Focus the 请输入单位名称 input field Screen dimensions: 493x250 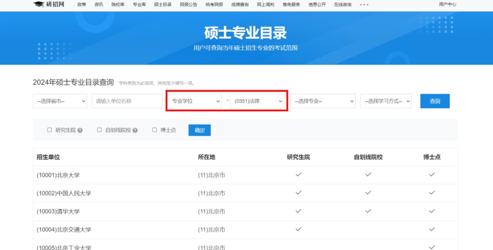(127, 101)
